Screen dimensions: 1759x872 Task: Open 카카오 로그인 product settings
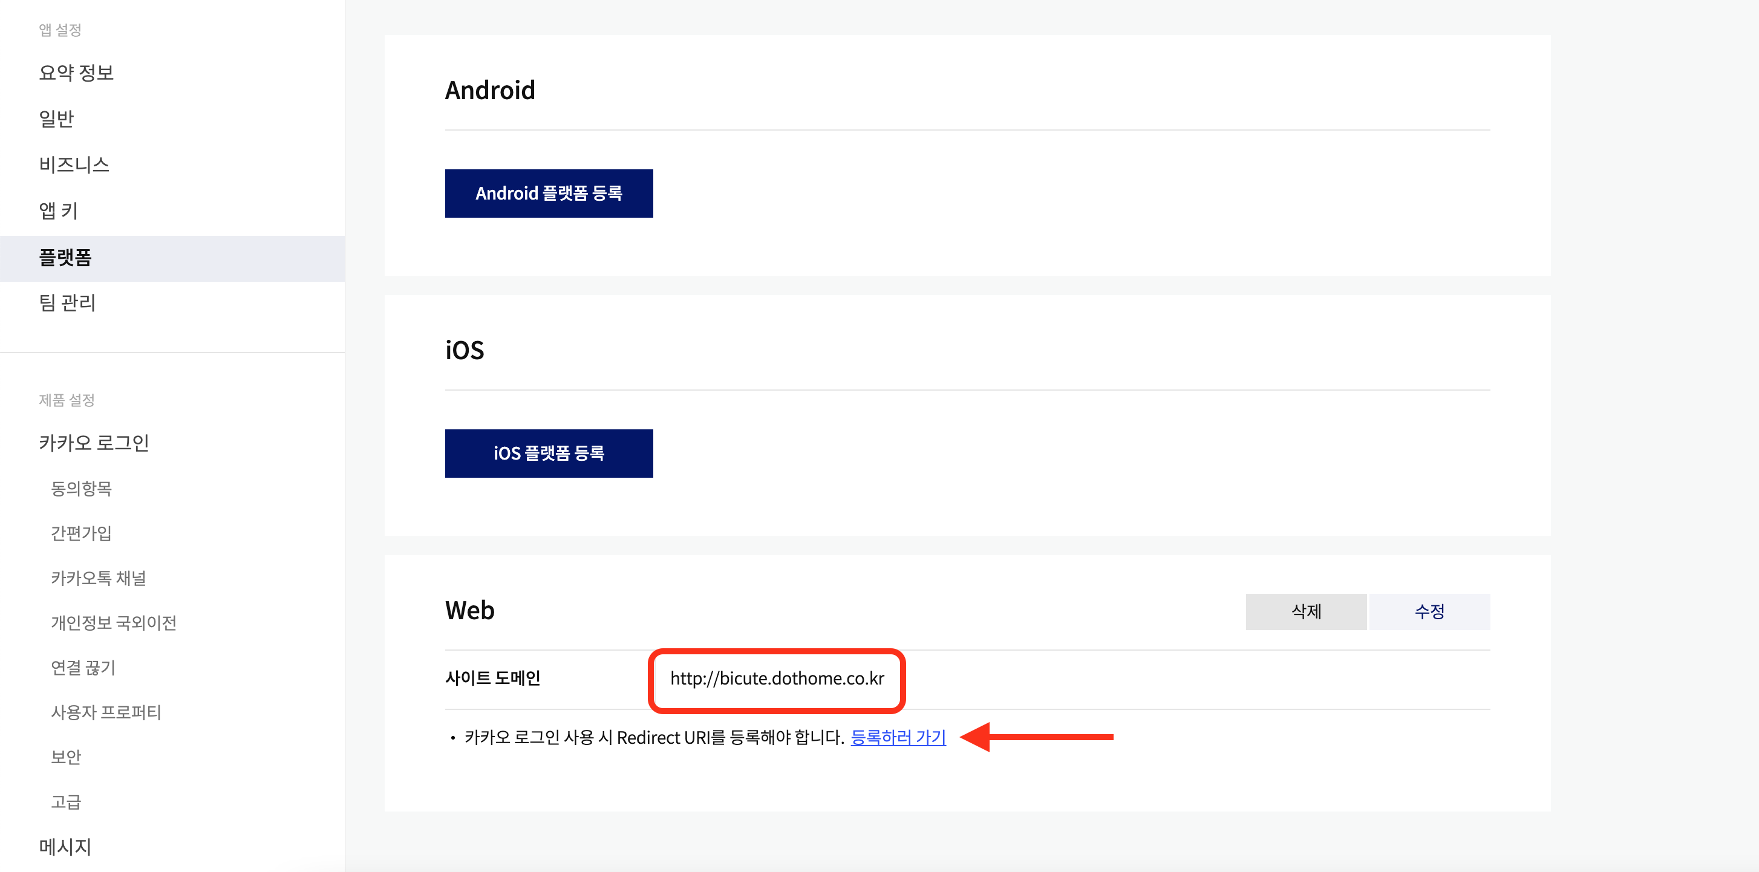pos(94,443)
